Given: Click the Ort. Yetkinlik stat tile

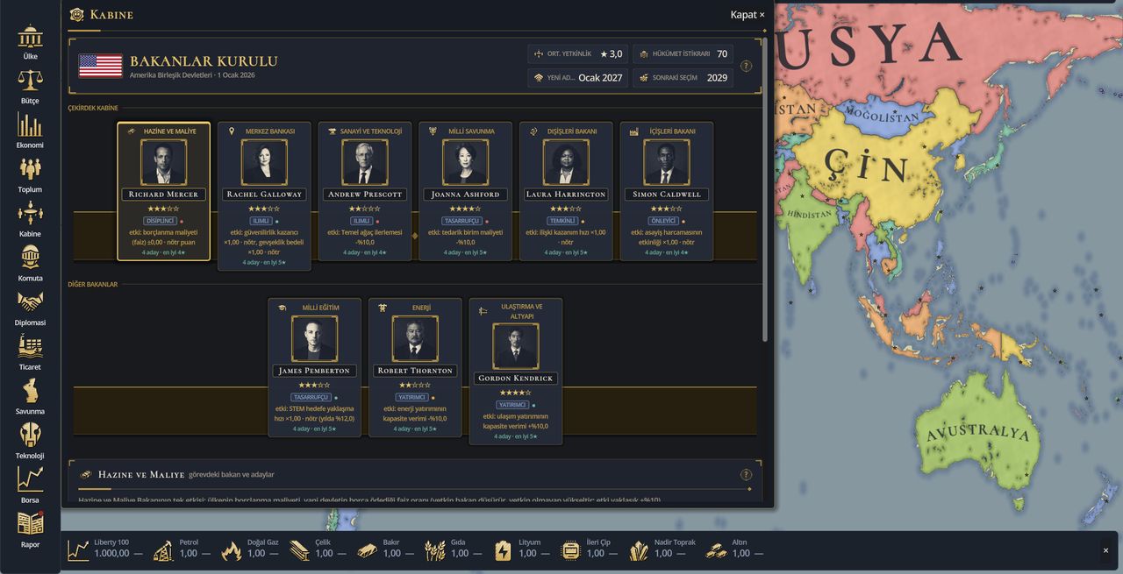Looking at the screenshot, I should (x=578, y=53).
